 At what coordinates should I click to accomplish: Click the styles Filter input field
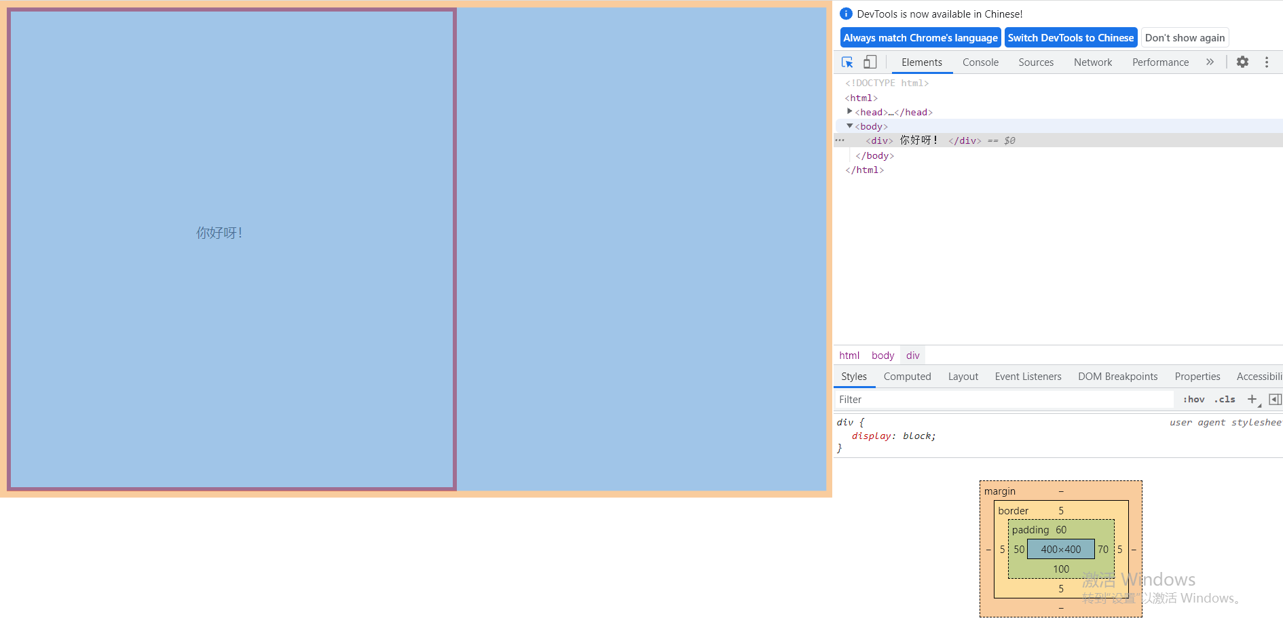coord(1004,400)
